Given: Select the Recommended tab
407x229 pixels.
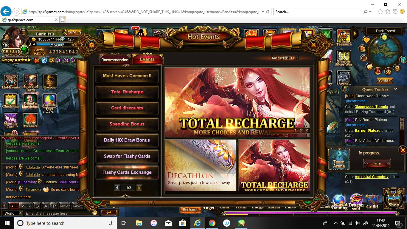Looking at the screenshot, I should click(115, 60).
